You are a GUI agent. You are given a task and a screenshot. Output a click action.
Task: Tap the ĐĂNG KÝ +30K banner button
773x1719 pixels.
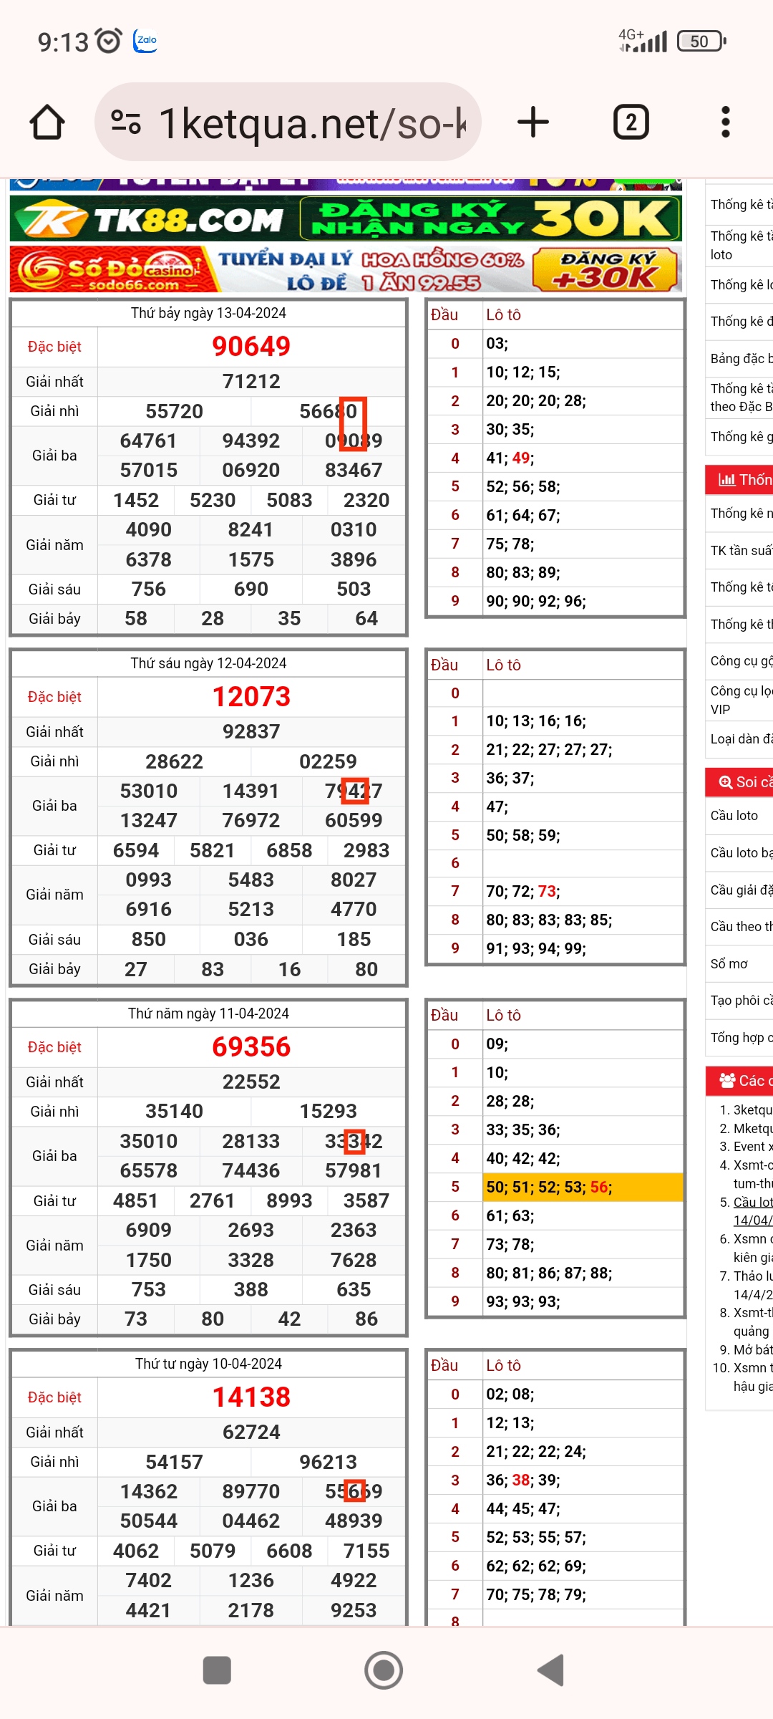[x=606, y=269]
